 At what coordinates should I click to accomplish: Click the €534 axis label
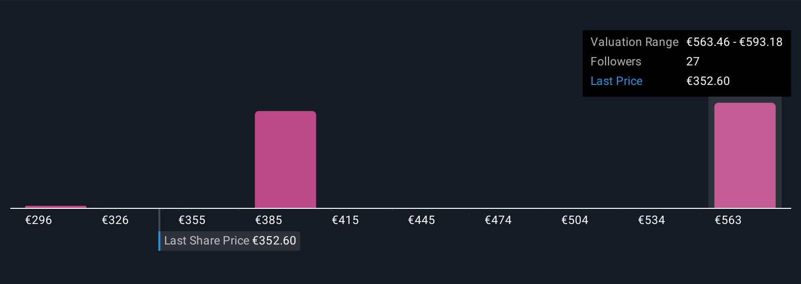(652, 220)
